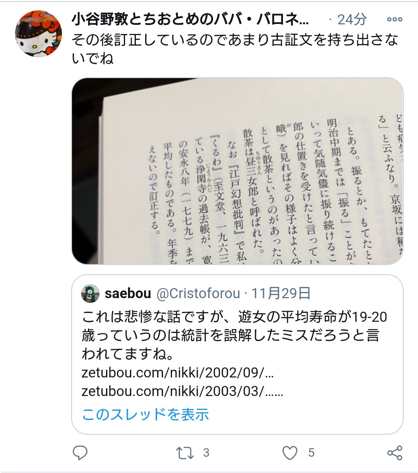Open saebou's small profile avatar
Screen dimensions: 418x473
pyautogui.click(x=91, y=294)
